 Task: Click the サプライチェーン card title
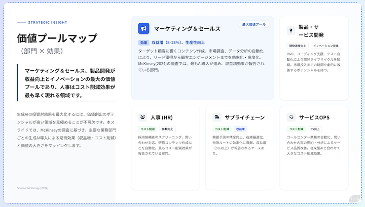(x=245, y=117)
